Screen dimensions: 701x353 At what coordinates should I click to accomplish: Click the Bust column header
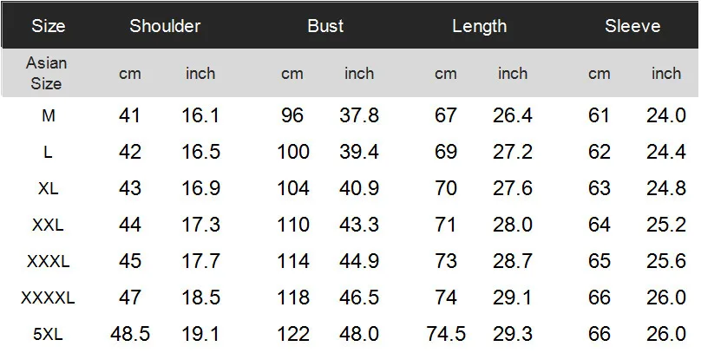tap(325, 26)
